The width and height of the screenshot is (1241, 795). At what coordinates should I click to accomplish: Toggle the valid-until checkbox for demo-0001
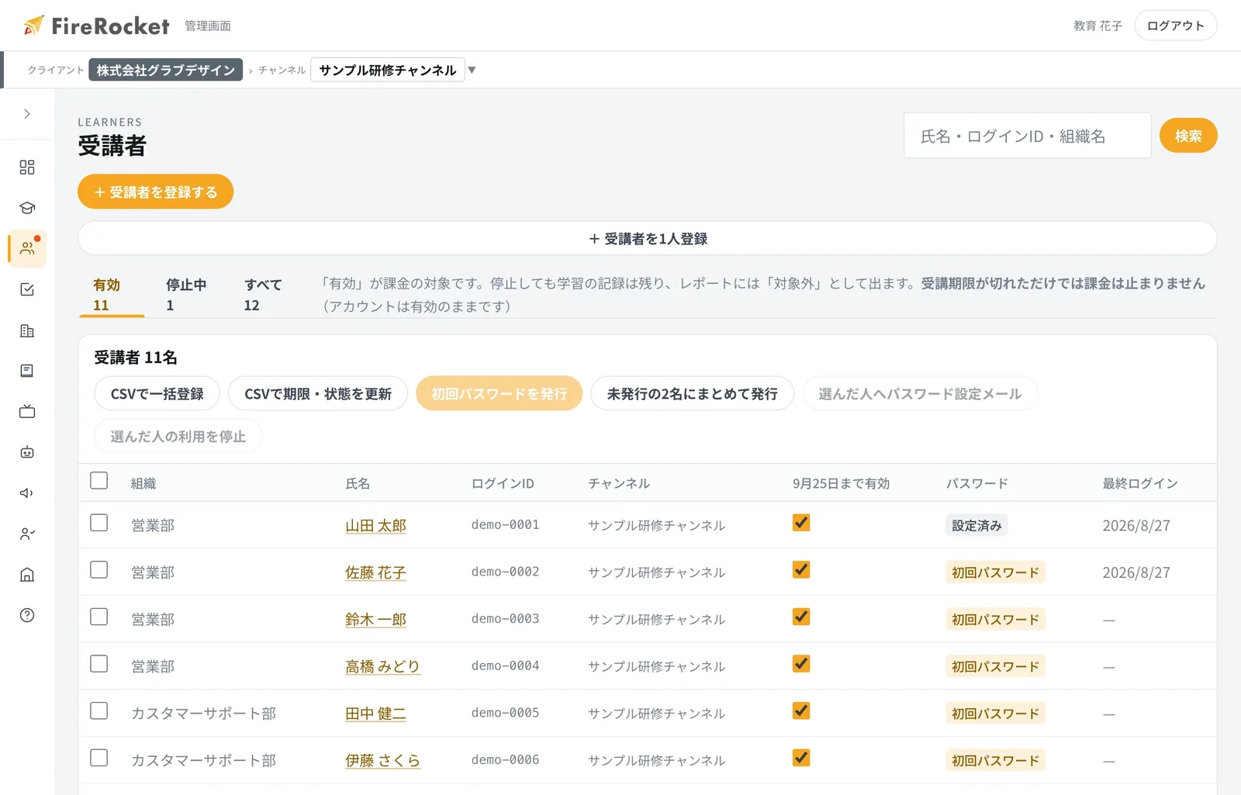tap(801, 523)
